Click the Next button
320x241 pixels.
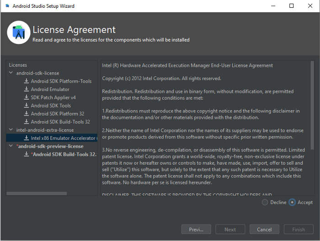[x=230, y=230]
